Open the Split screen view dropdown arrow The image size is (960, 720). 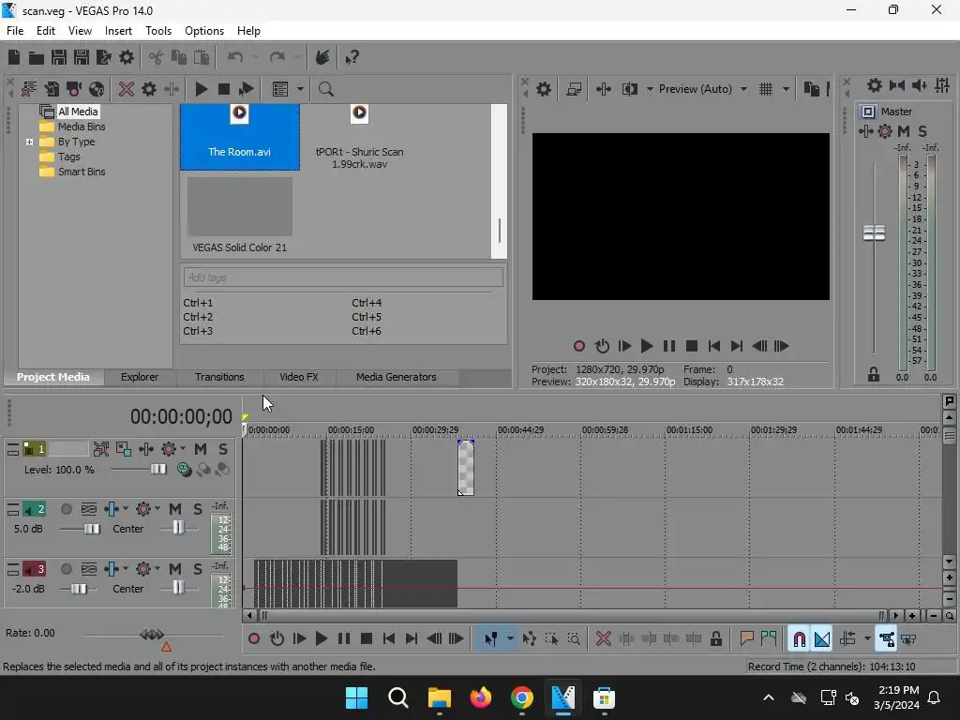point(650,89)
